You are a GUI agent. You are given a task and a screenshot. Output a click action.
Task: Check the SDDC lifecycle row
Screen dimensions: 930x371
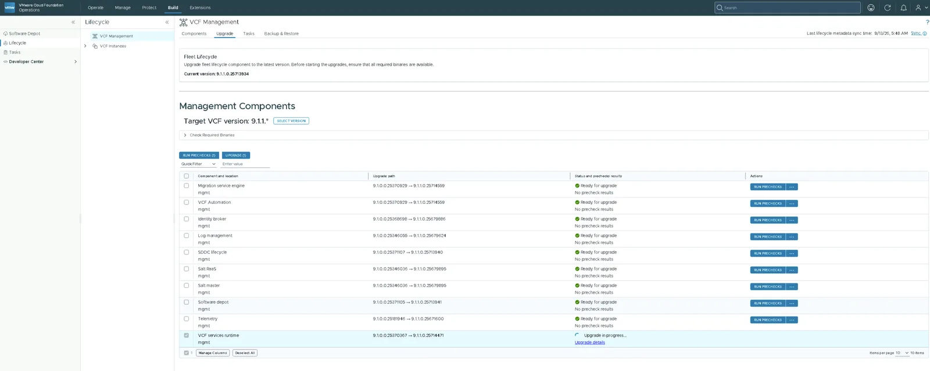pyautogui.click(x=187, y=253)
